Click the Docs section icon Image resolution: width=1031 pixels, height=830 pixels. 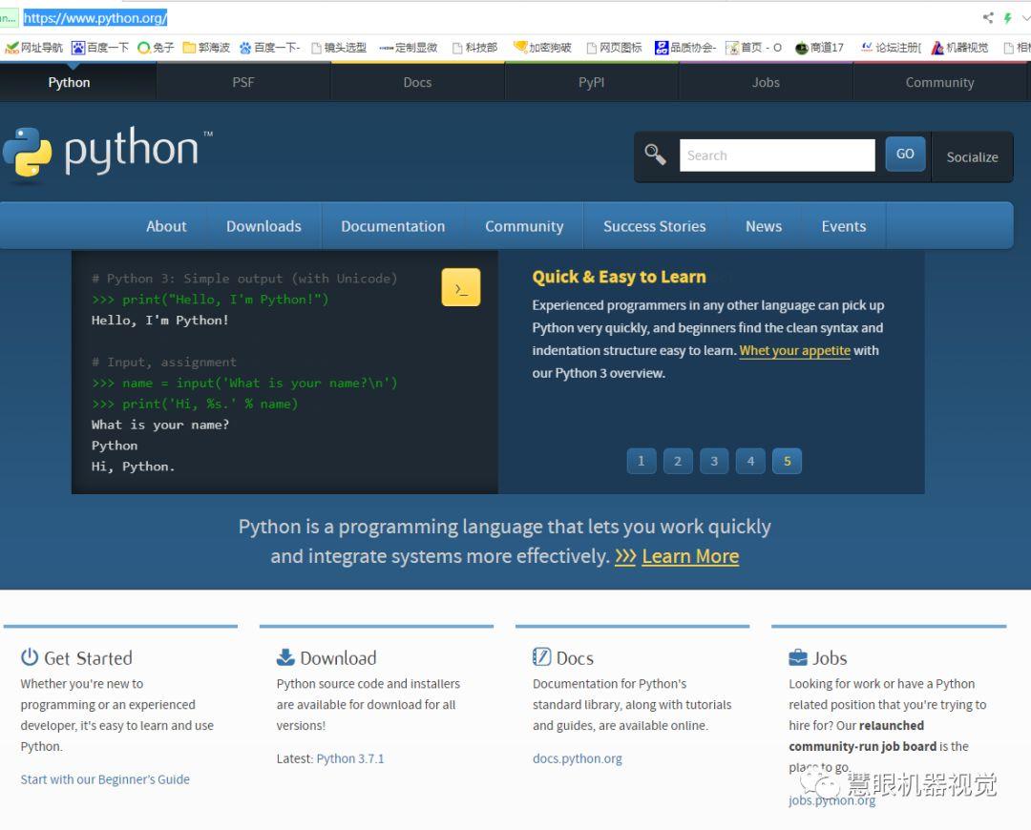click(542, 656)
